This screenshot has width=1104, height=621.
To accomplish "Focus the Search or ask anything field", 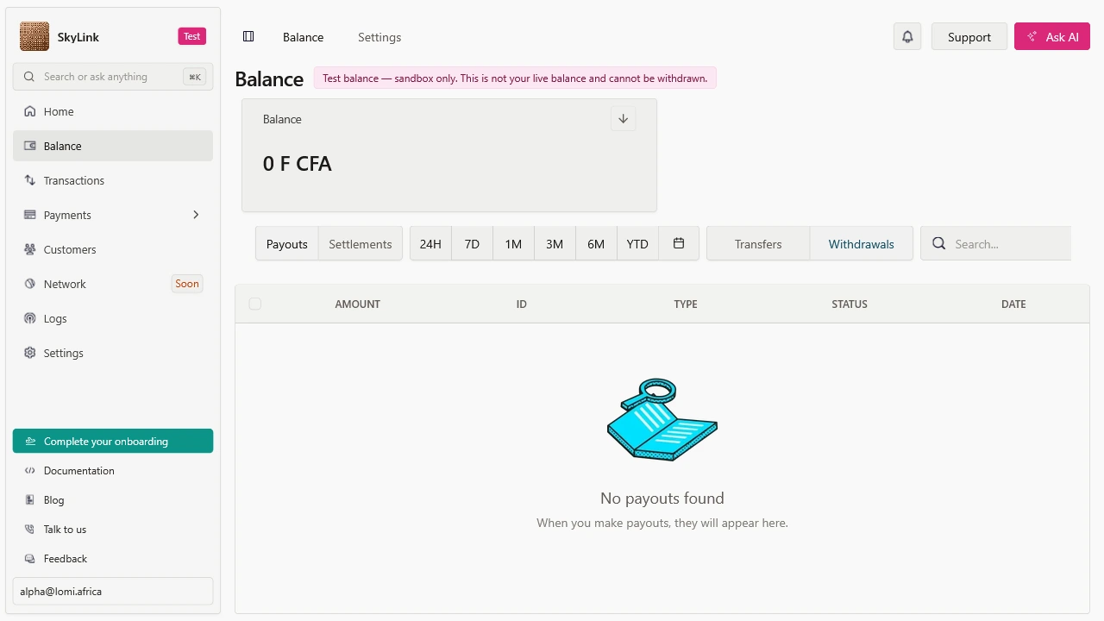I will pos(113,77).
